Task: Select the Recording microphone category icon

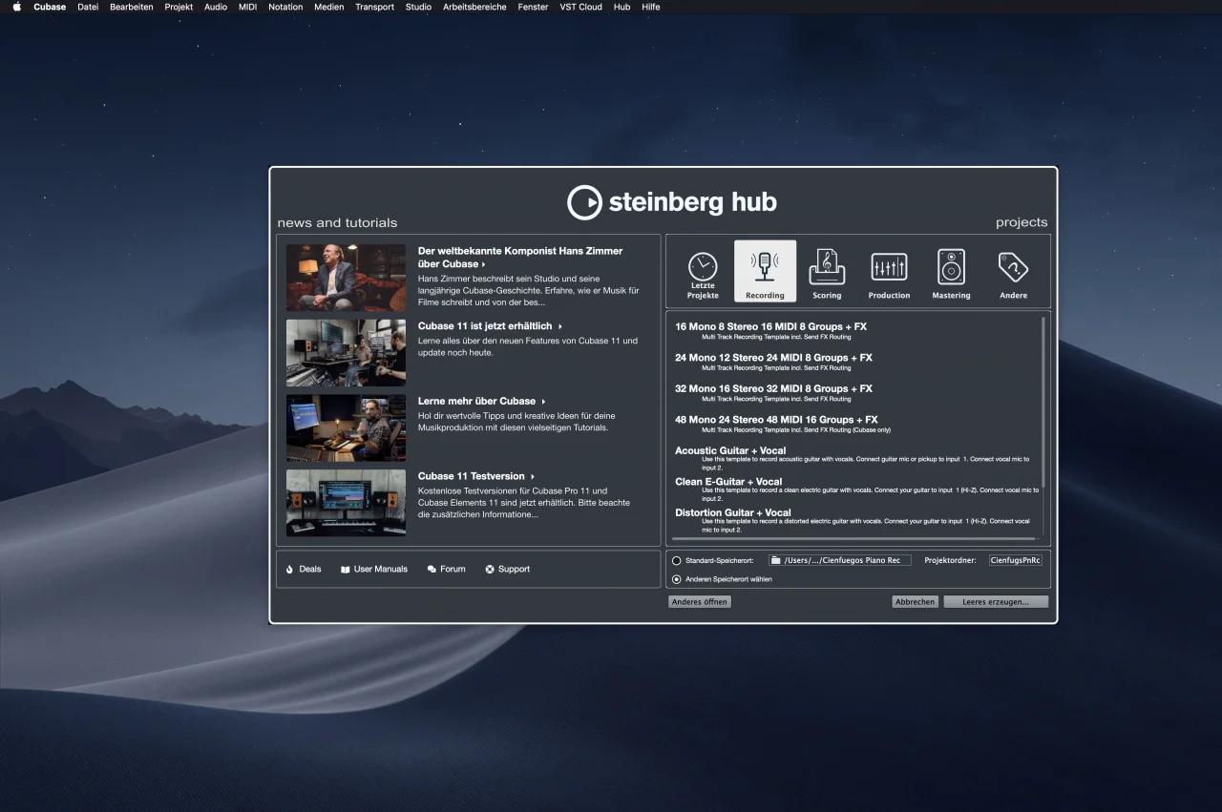Action: click(x=765, y=266)
